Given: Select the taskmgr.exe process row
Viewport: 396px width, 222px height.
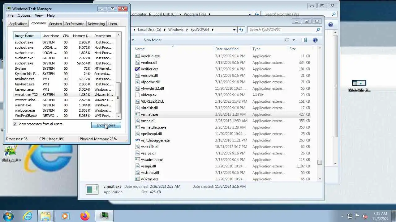Looking at the screenshot, I should click(64, 89).
